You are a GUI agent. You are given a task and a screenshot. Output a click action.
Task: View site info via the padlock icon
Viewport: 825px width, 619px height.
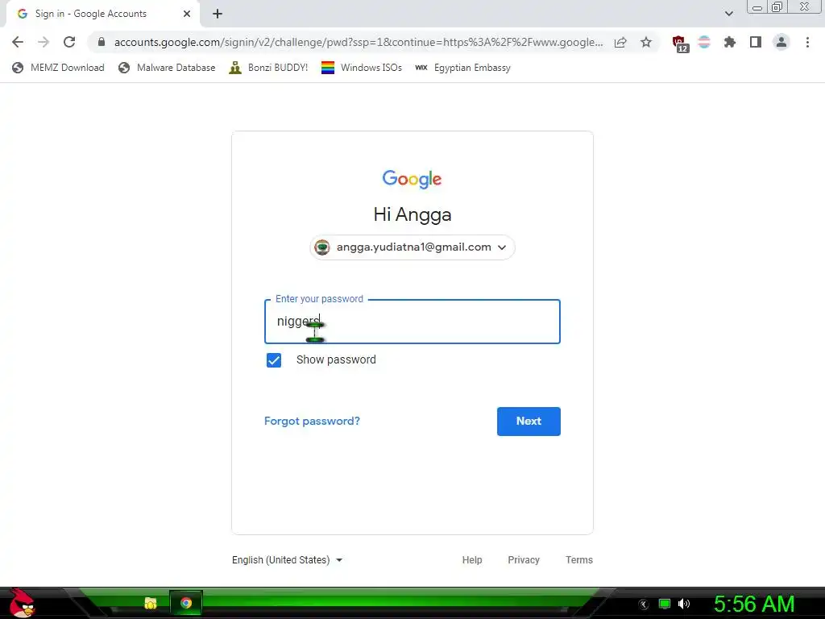102,42
